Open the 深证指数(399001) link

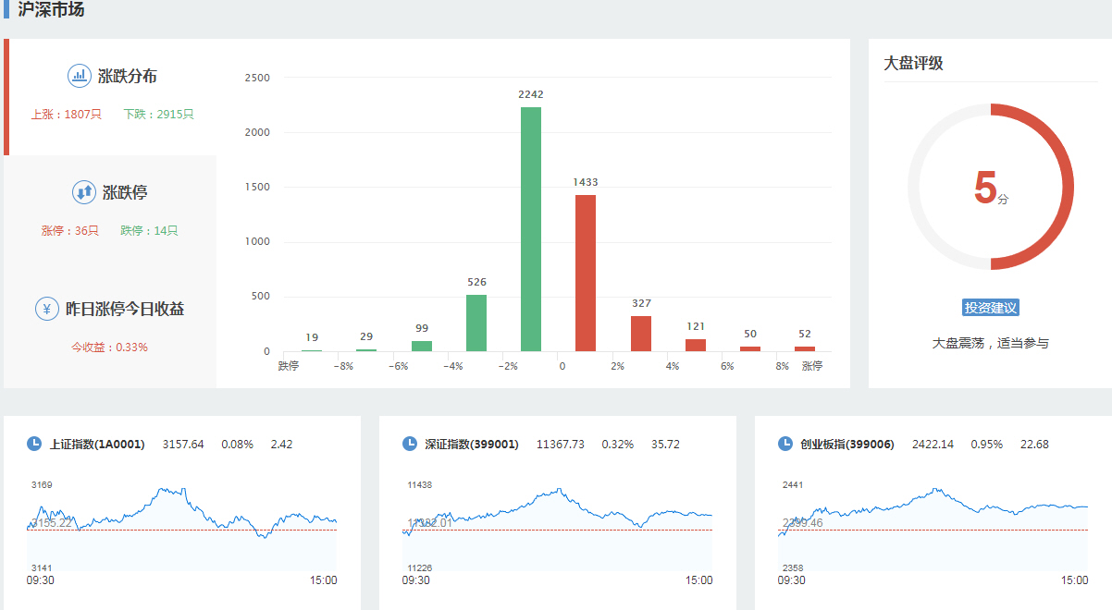(471, 445)
